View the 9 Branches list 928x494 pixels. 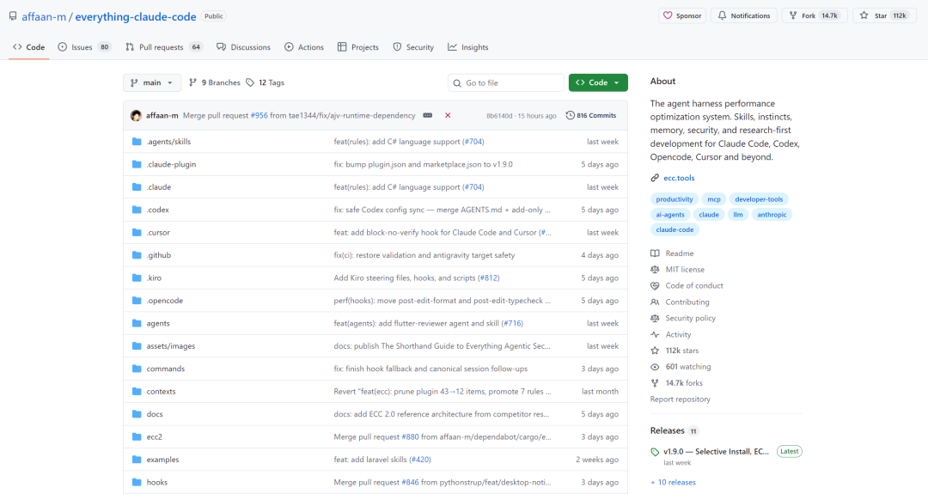215,82
